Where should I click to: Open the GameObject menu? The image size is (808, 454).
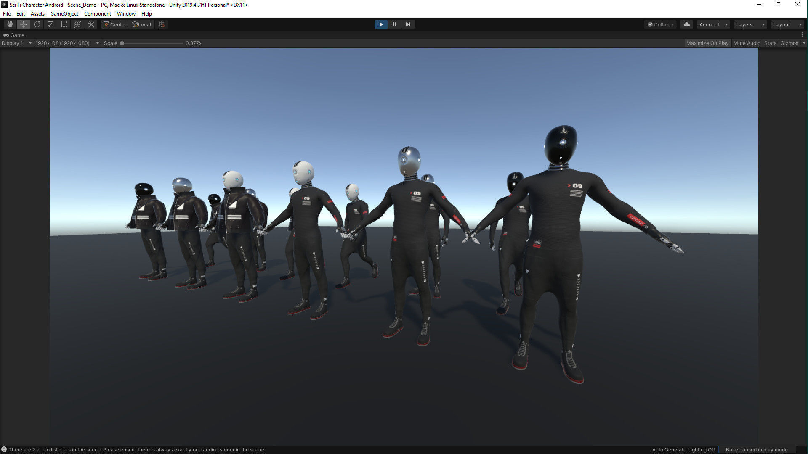[x=64, y=14]
